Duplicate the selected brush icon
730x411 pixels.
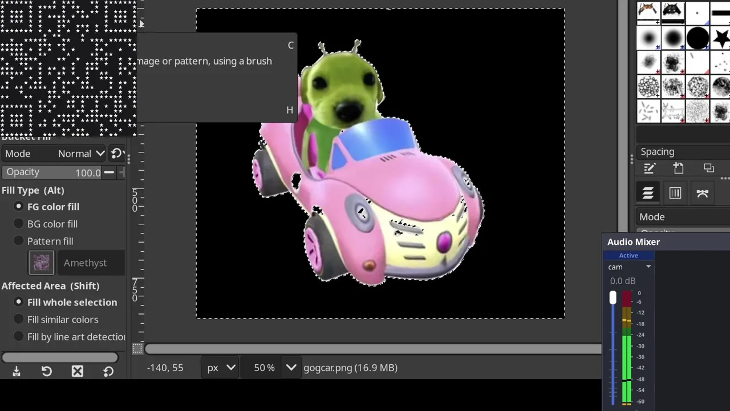tap(709, 168)
